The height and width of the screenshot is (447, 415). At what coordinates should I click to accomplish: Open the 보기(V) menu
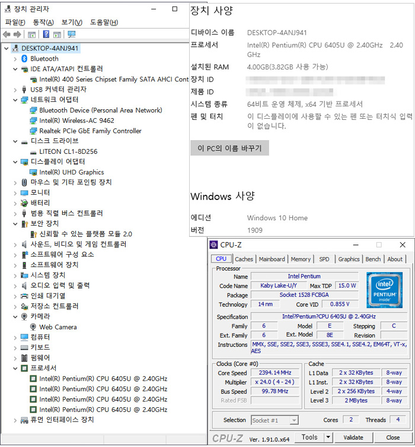[x=72, y=22]
